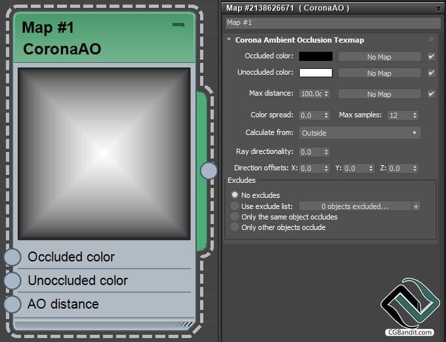Click the Direction offsets Y spinner
This screenshot has height=342, width=446.
(371, 168)
